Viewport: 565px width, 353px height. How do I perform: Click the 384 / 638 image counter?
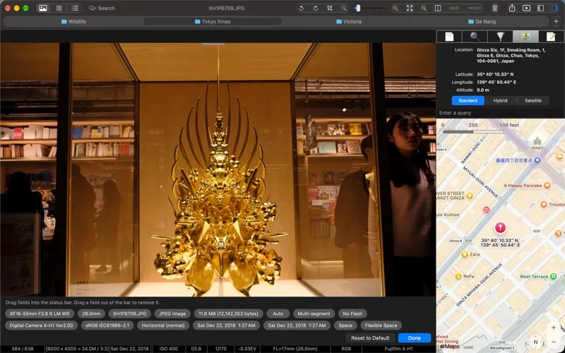coord(21,349)
